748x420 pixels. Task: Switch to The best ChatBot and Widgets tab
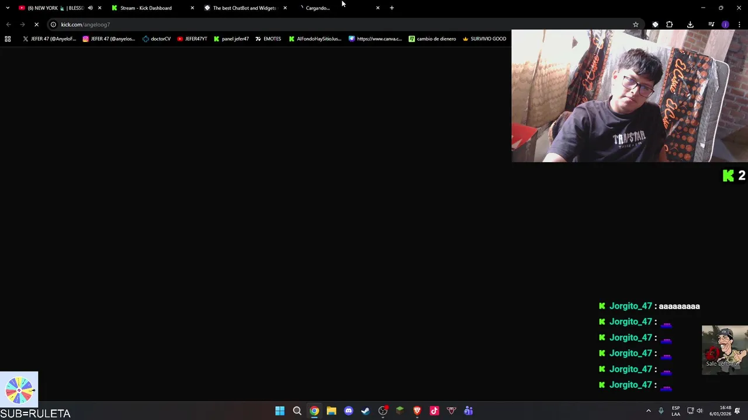[x=244, y=8]
